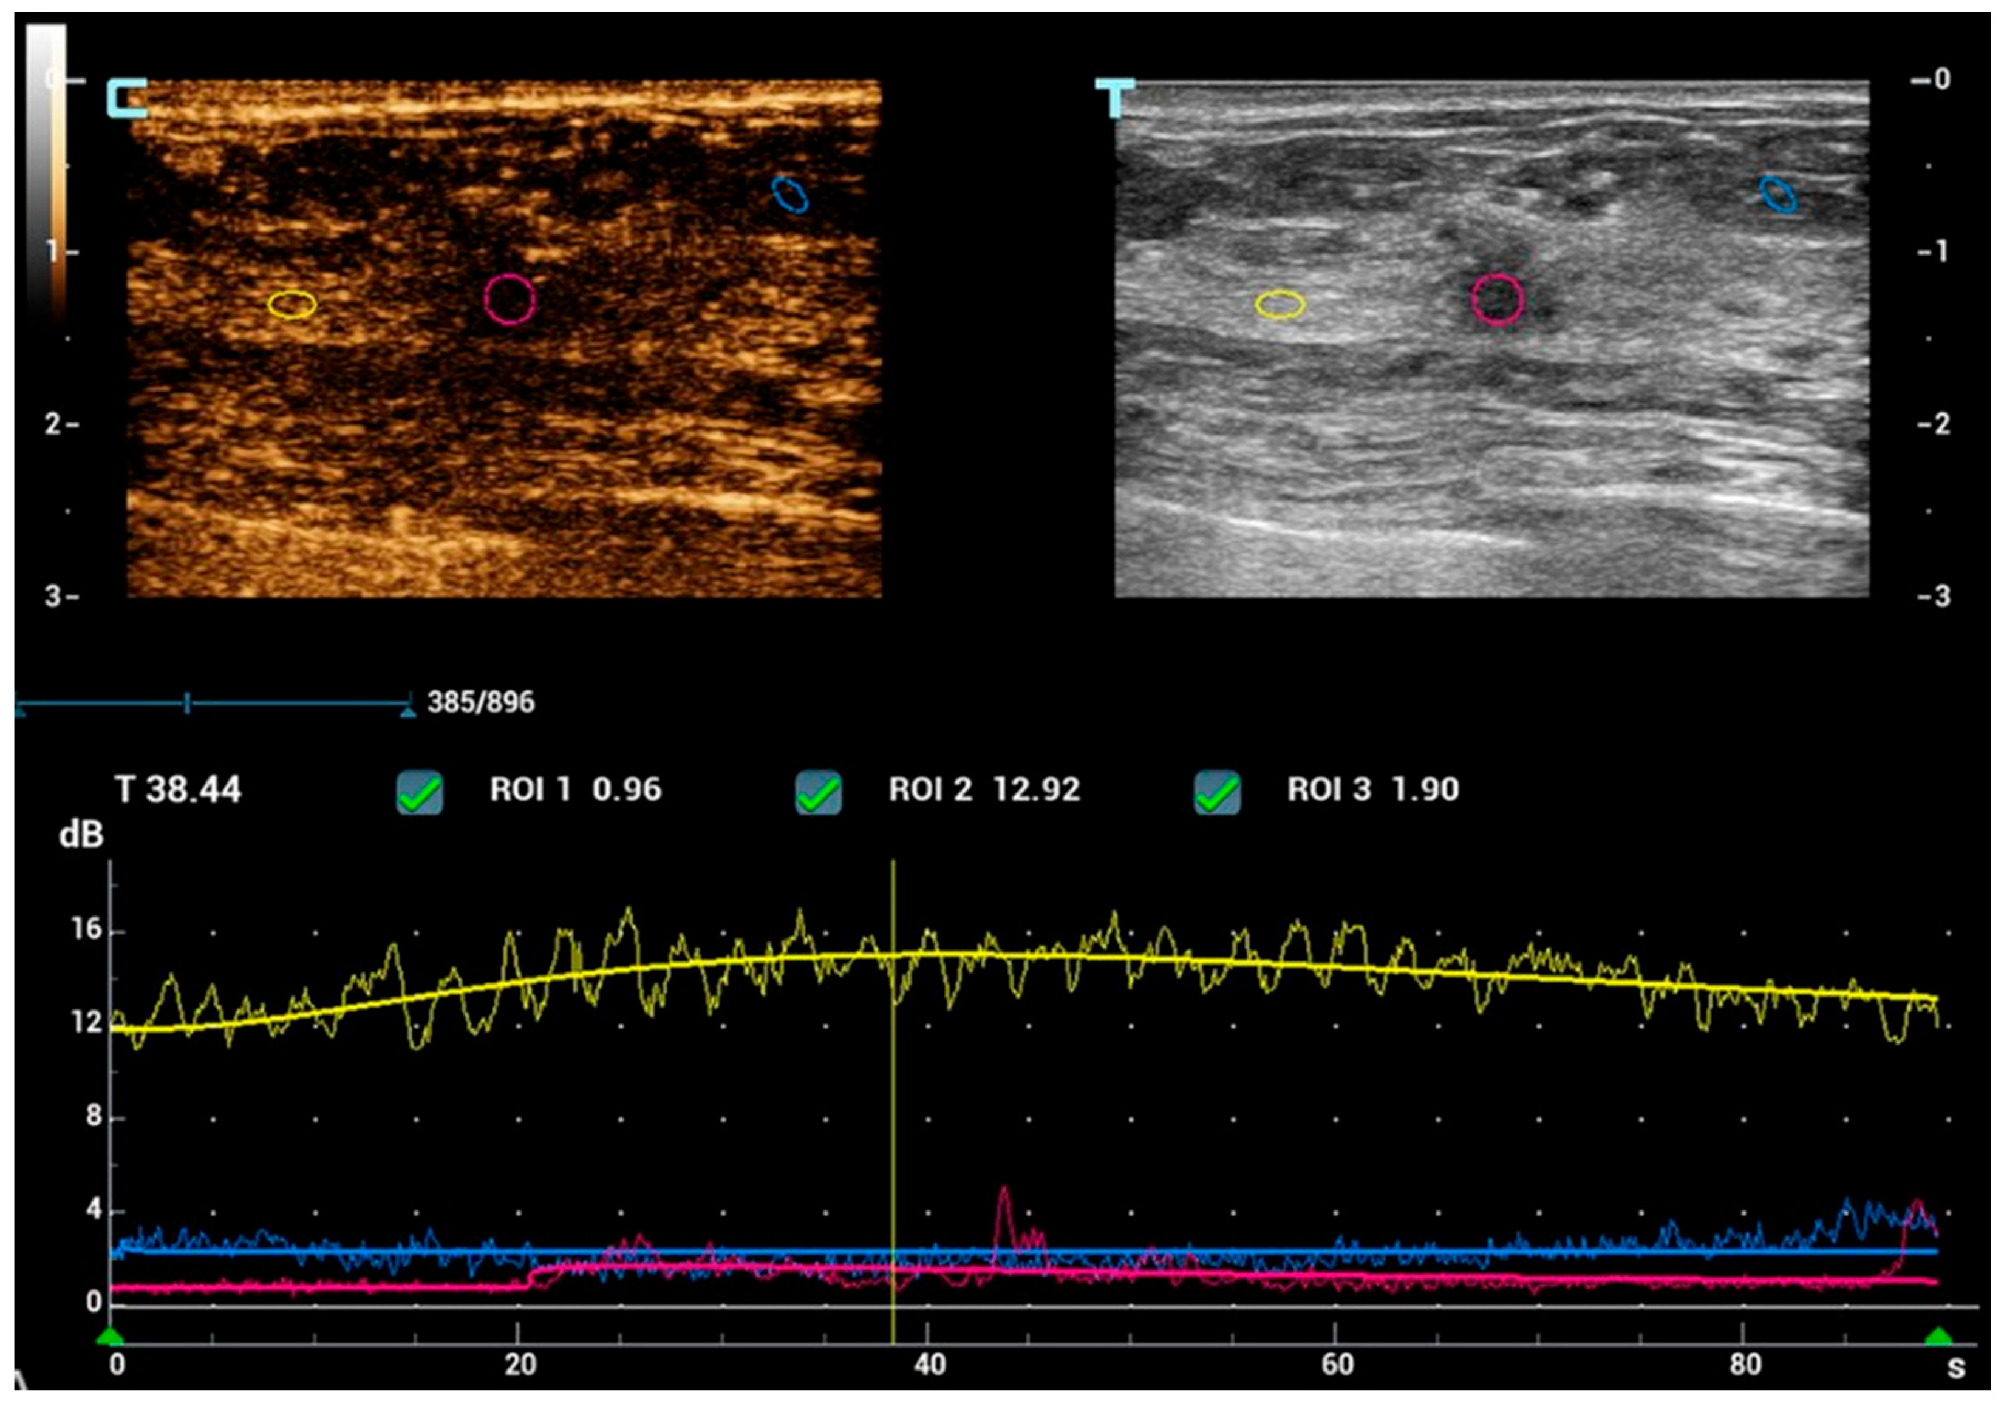Select magenta ROI circle on contrast image

(x=510, y=299)
